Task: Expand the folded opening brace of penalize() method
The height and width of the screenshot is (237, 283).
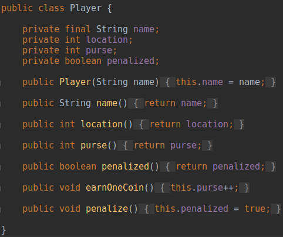Action: click(146, 209)
